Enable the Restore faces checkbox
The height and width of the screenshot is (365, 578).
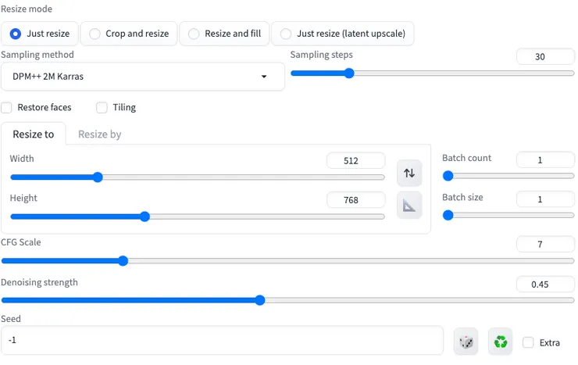pyautogui.click(x=7, y=107)
